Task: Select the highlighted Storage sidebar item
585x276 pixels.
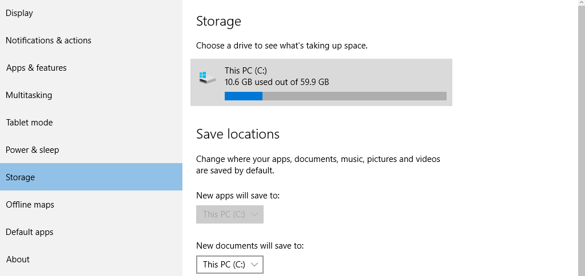Action: pos(21,177)
